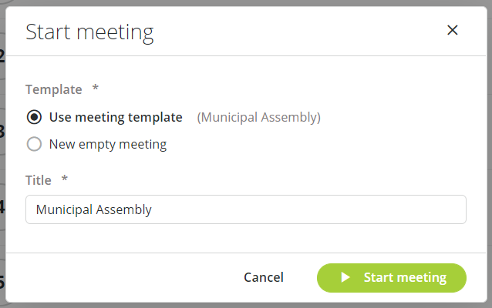This screenshot has height=308, width=492.
Task: Click the Title text field
Action: point(245,209)
